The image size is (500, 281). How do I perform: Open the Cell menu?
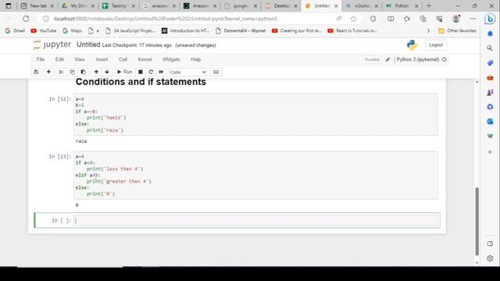123,59
